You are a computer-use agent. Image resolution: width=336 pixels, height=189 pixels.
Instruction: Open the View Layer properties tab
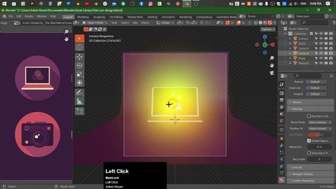281,107
